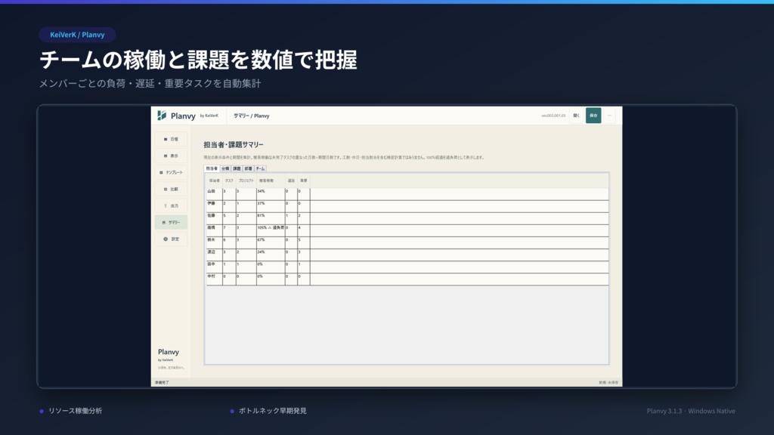The height and width of the screenshot is (435, 774).
Task: Click the 遅延 column header
Action: (291, 180)
